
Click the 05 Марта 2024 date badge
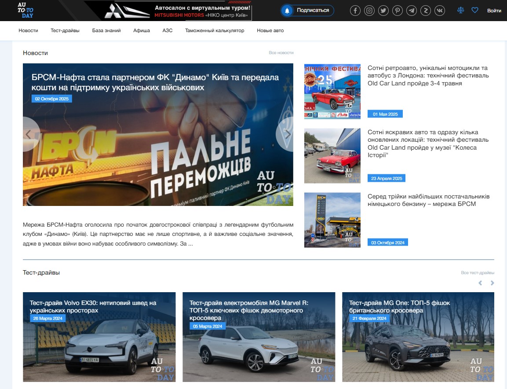pyautogui.click(x=208, y=326)
